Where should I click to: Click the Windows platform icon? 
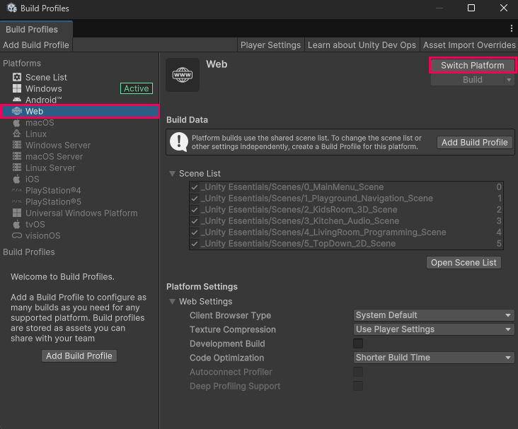[17, 88]
